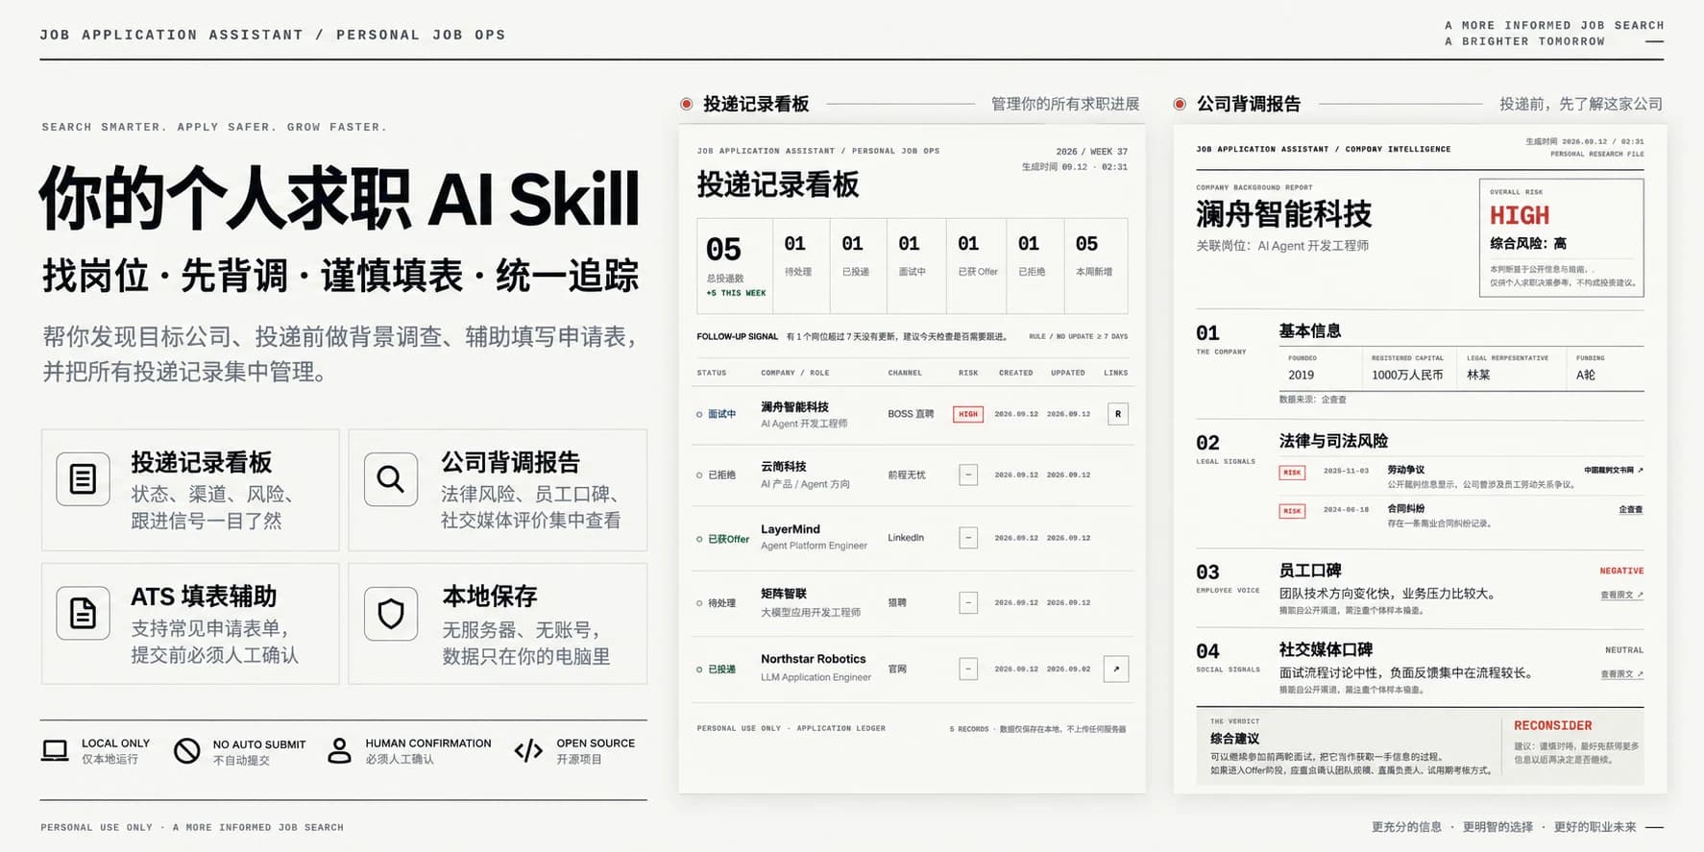This screenshot has width=1704, height=852.
Task: Open the arrow link box in Northstar Robotics row
Action: coord(1116,669)
